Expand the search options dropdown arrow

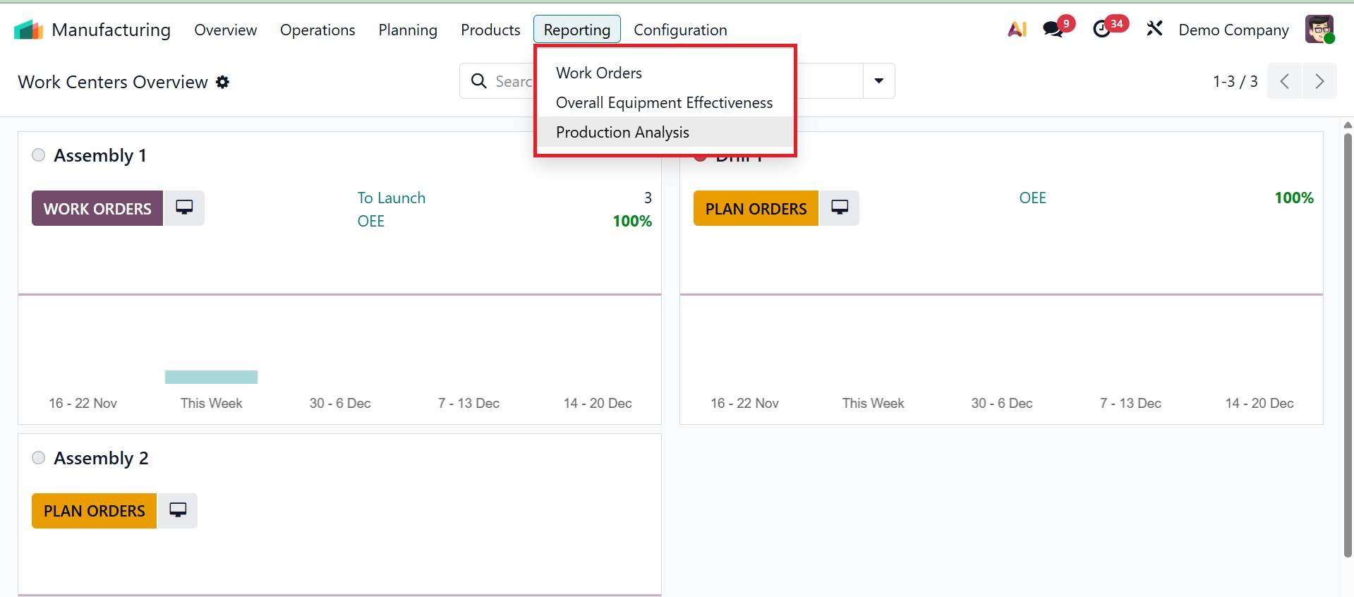pyautogui.click(x=878, y=81)
